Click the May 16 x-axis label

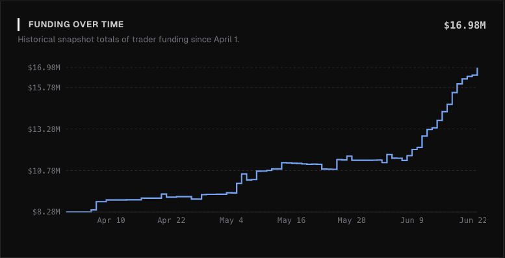pyautogui.click(x=291, y=220)
